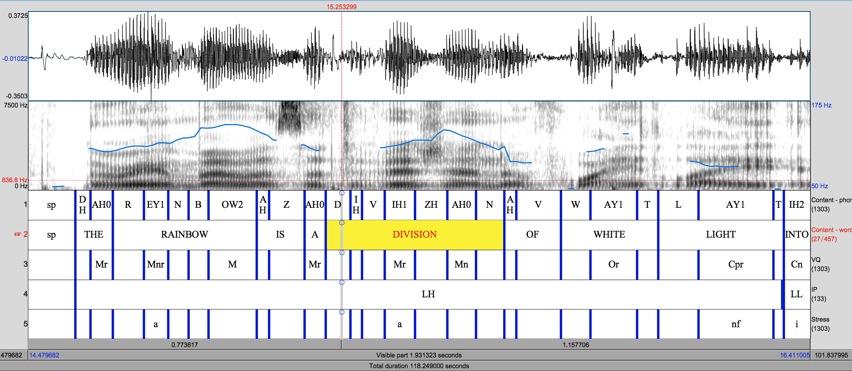Select the WHITE interval on the word tier
Viewport: 852px width, 371px height.
609,235
